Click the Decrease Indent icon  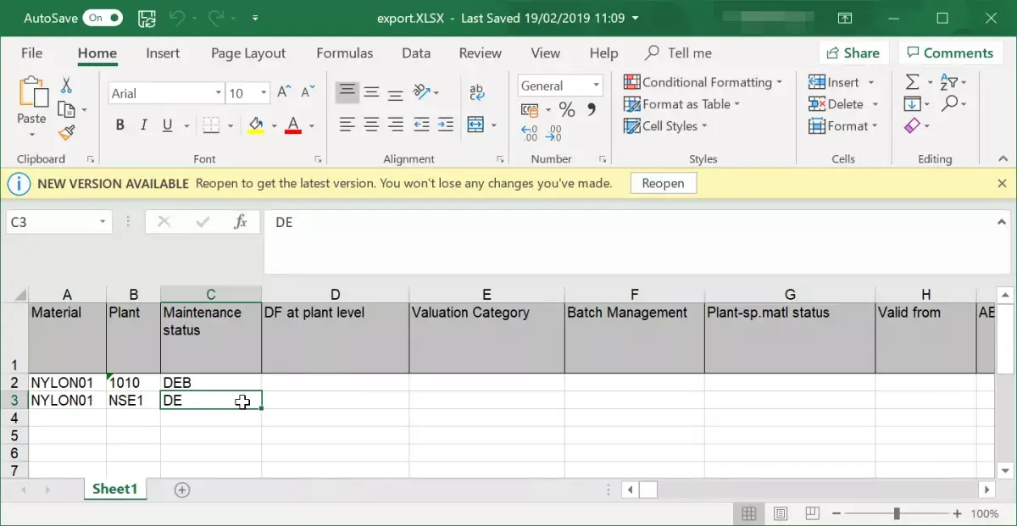tap(421, 125)
